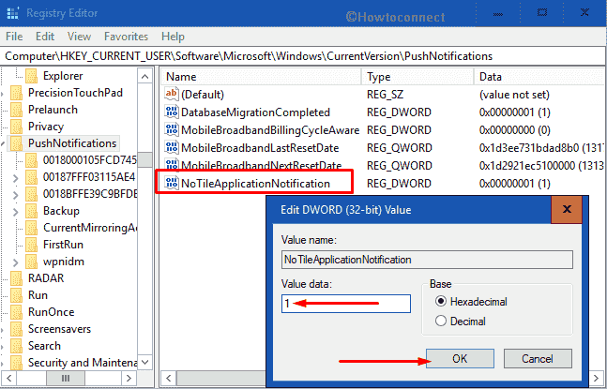Click into the Value data field
The height and width of the screenshot is (389, 607).
345,304
